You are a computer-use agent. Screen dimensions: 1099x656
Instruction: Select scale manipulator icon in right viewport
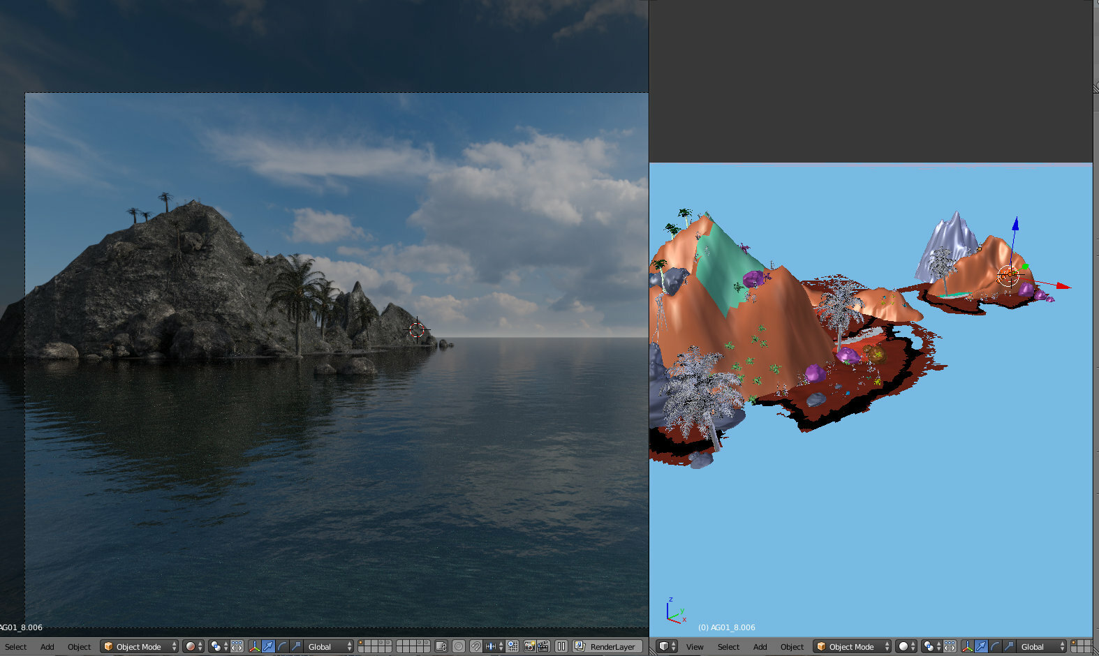pyautogui.click(x=1009, y=647)
